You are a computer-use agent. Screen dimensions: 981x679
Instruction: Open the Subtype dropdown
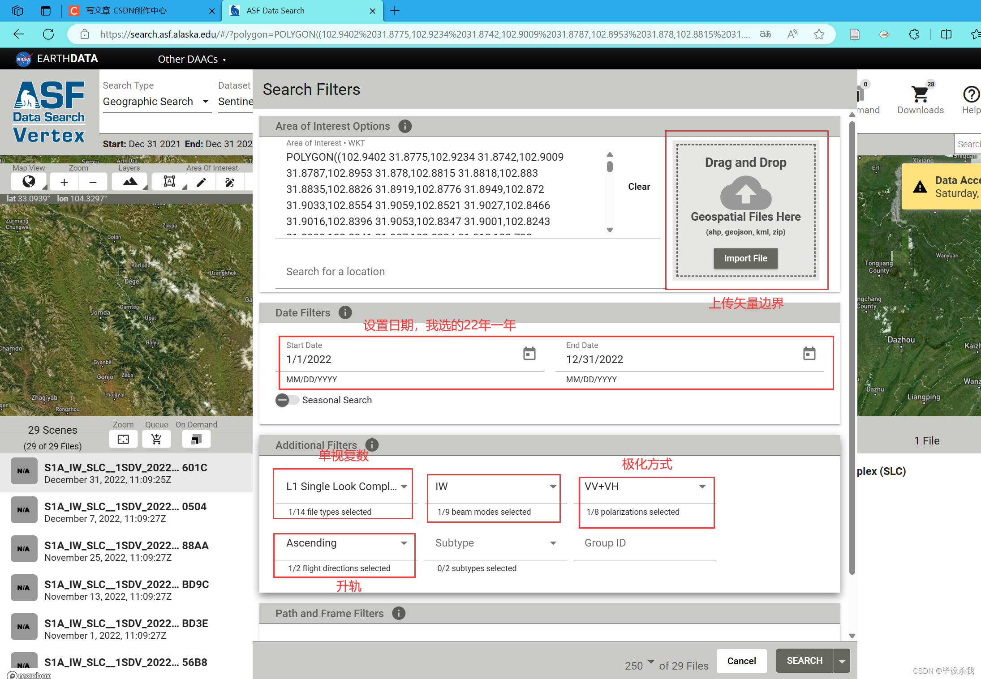(496, 543)
